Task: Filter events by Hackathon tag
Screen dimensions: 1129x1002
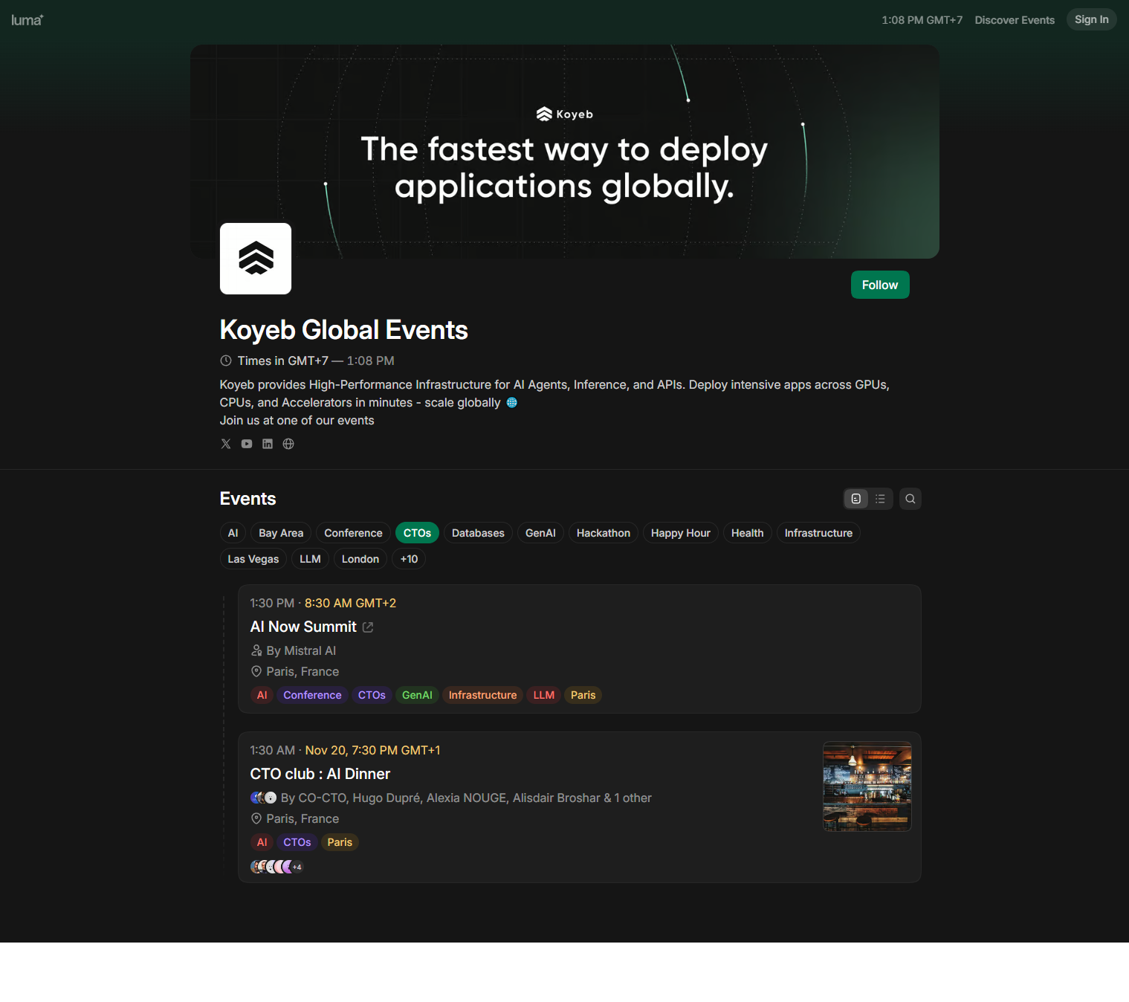Action: 604,533
